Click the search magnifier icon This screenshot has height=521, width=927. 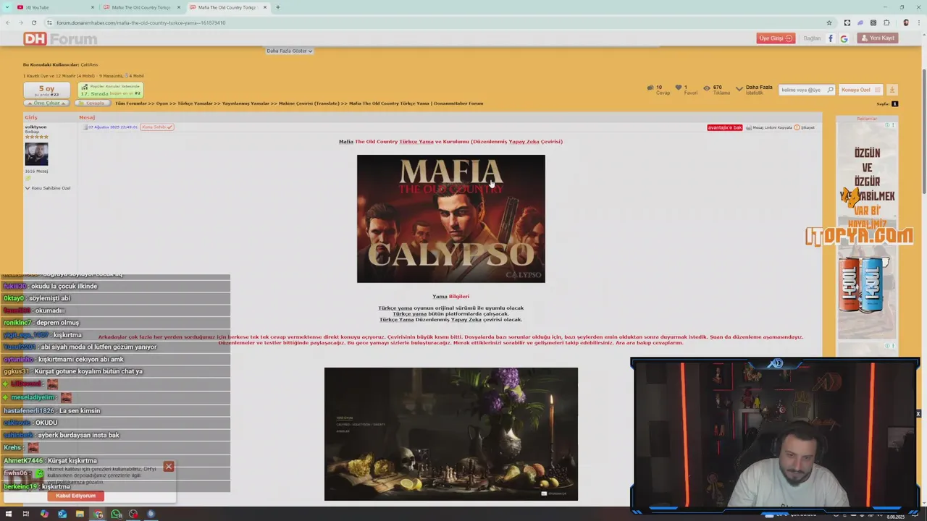click(x=830, y=90)
